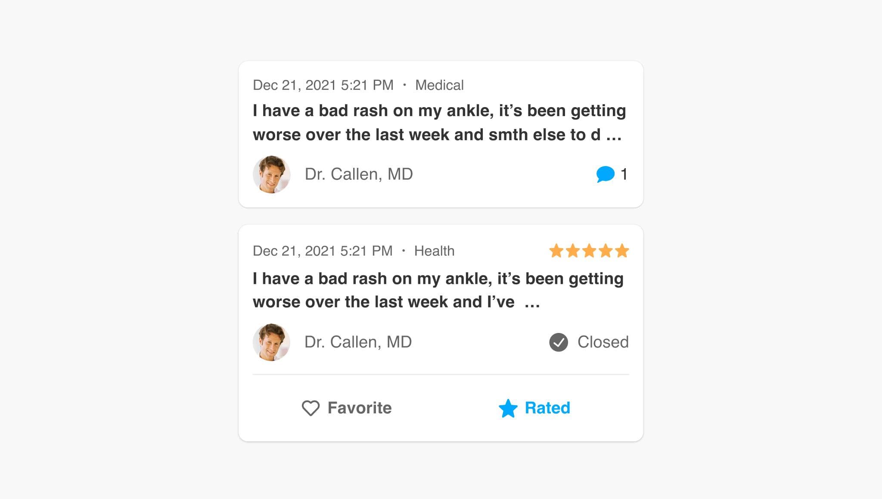The width and height of the screenshot is (882, 499).
Task: Click the gray Closed checkmark icon
Action: pyautogui.click(x=559, y=342)
